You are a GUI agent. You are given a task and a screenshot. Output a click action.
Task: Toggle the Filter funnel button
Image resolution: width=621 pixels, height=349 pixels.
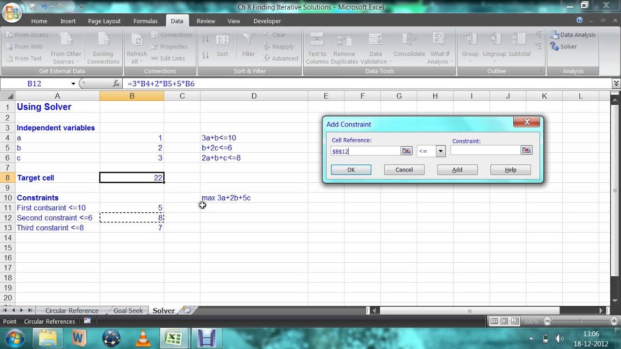[x=248, y=46]
